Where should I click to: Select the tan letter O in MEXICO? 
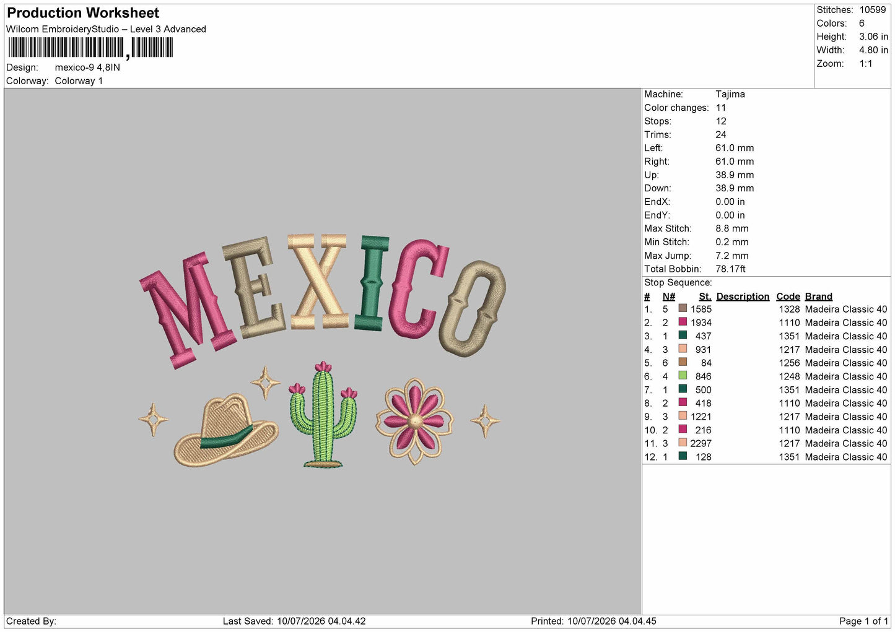point(473,308)
